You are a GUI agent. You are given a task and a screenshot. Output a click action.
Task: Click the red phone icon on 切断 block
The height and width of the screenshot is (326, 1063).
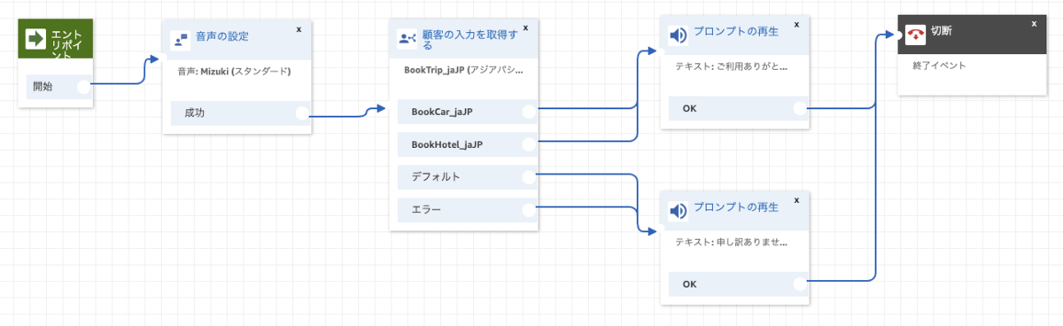[916, 34]
